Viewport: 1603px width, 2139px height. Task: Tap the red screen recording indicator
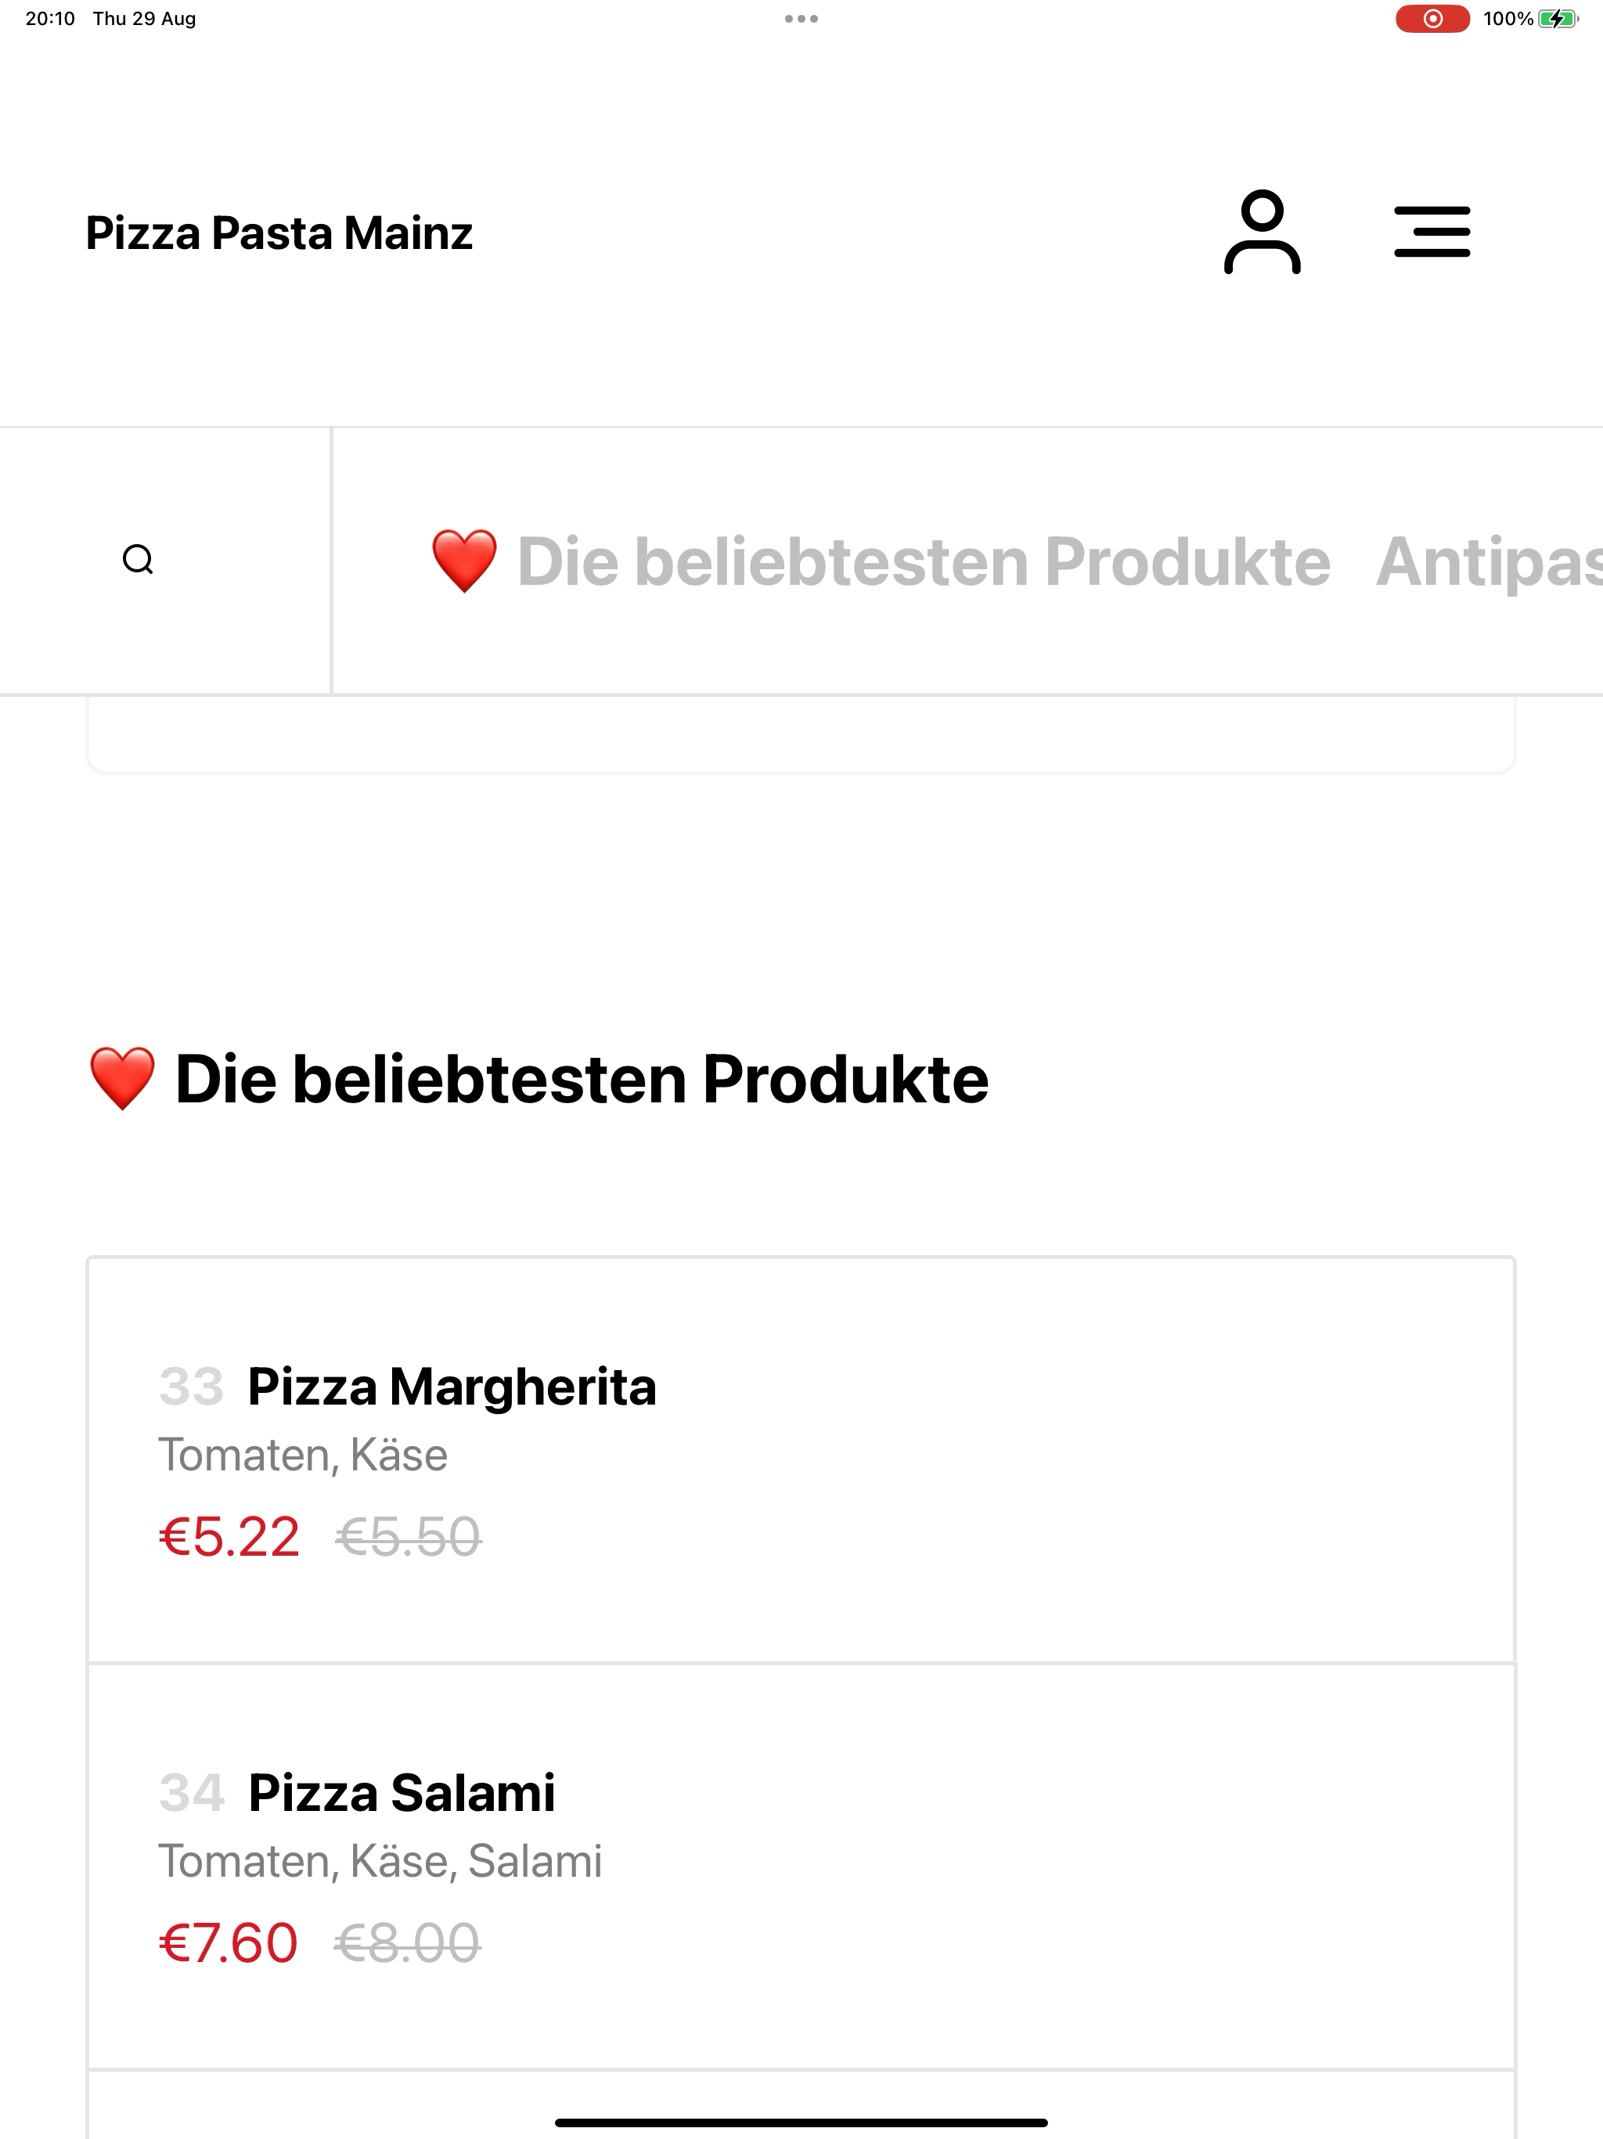(x=1432, y=18)
